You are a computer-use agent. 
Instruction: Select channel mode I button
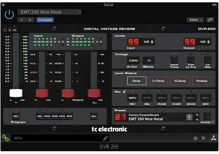[x=5, y=30]
